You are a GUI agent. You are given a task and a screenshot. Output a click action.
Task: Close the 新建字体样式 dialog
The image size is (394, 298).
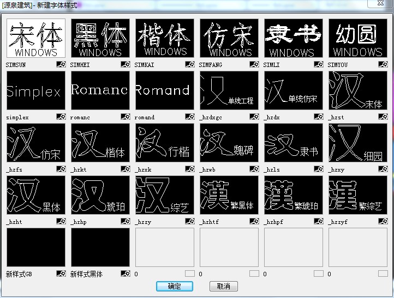pos(380,3)
